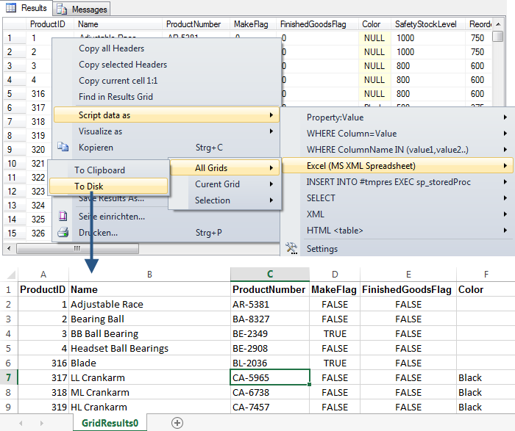The image size is (515, 431).
Task: Click the page setup icon beside Seite einrichten
Action: pyautogui.click(x=63, y=216)
